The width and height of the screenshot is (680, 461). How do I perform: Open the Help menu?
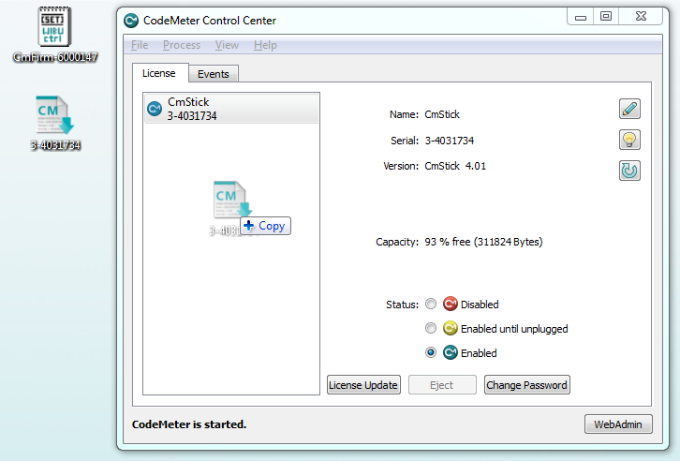click(265, 45)
